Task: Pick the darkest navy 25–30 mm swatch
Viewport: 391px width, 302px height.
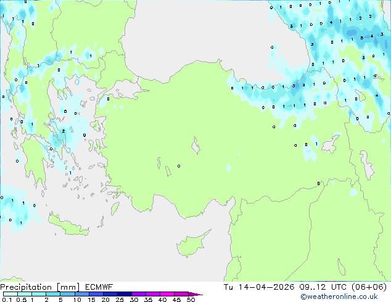Action: click(125, 294)
